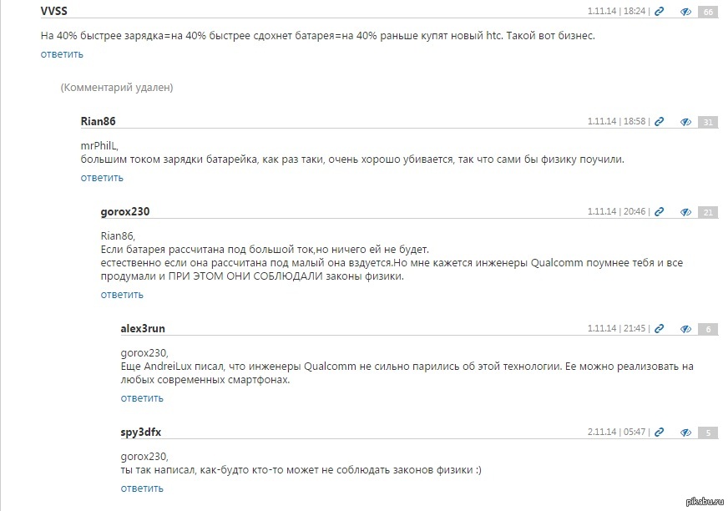Open the gorox230 username profile

click(x=124, y=212)
